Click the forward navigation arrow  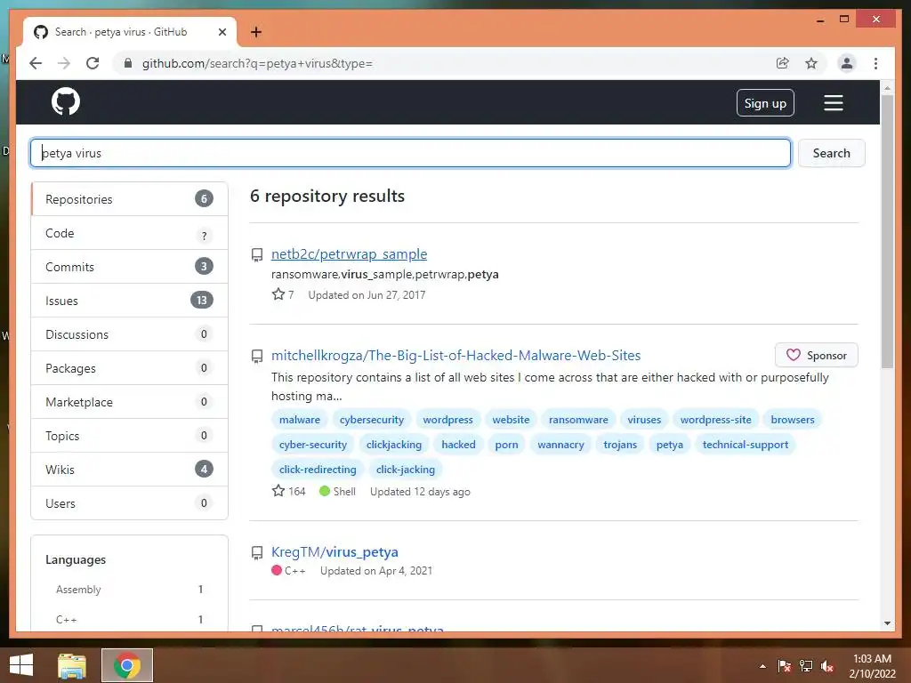(64, 63)
